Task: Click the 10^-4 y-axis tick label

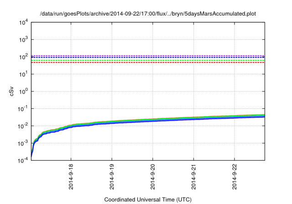Action: (23, 160)
